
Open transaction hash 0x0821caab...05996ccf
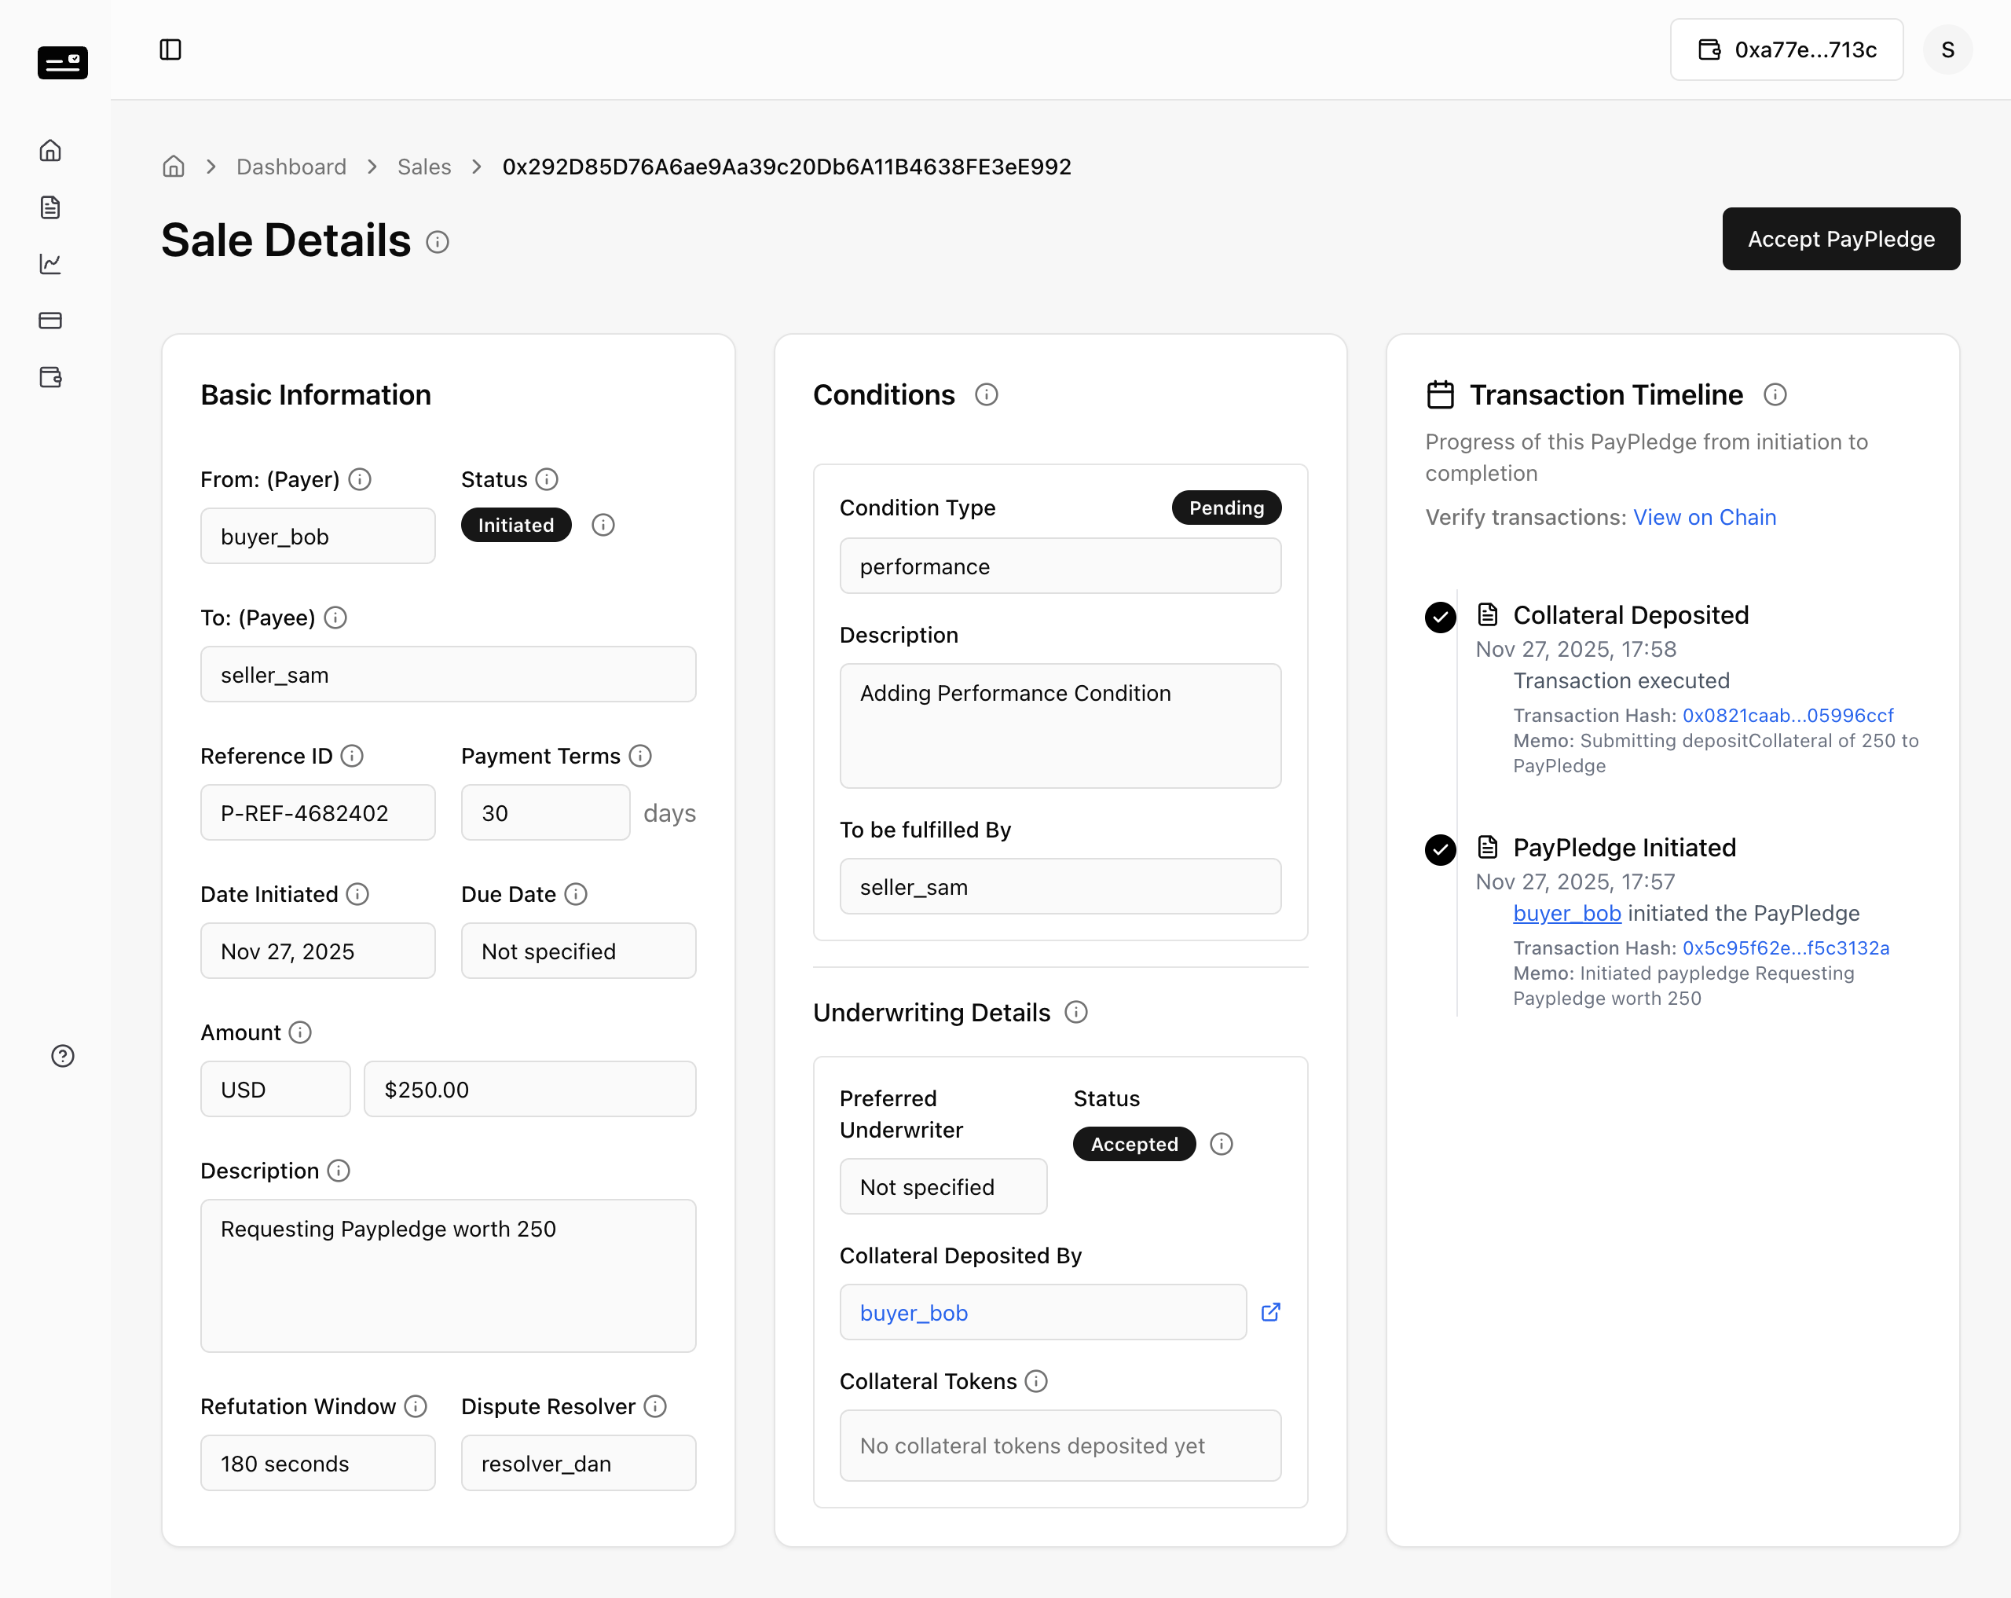click(x=1787, y=715)
